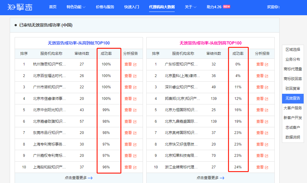View report for 广东标哥知识产权 row
Image resolution: width=307 pixels, height=183 pixels.
[x=262, y=64]
